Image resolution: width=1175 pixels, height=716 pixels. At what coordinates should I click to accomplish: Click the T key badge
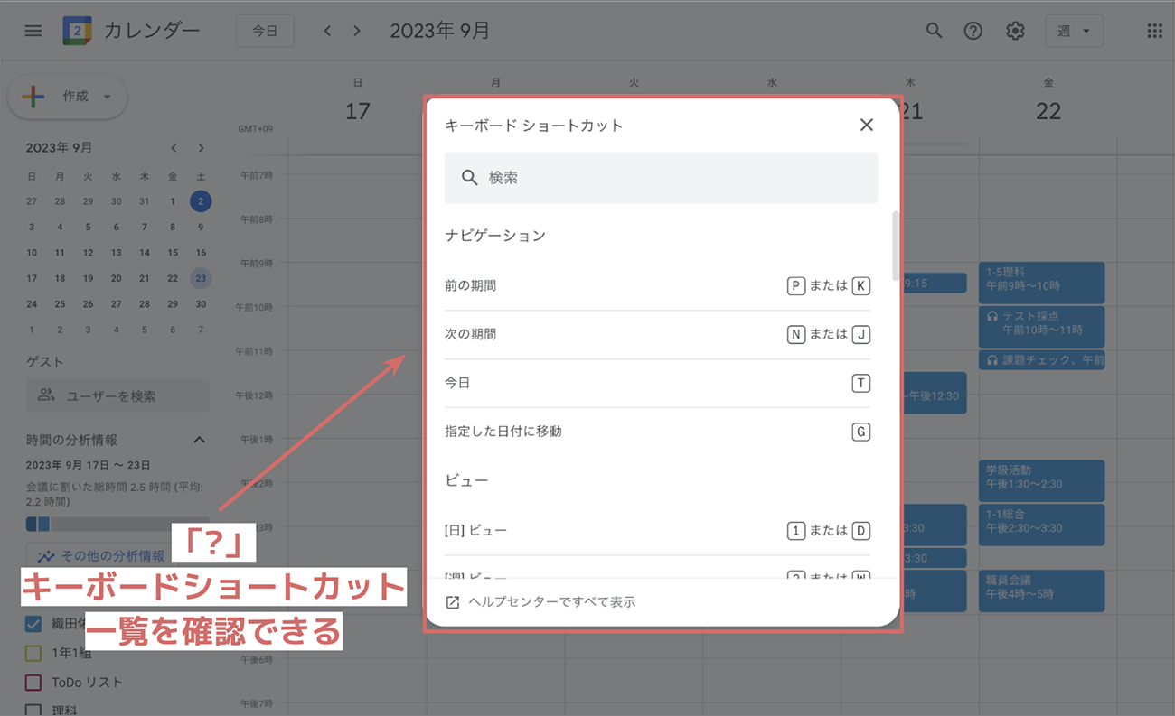click(861, 384)
